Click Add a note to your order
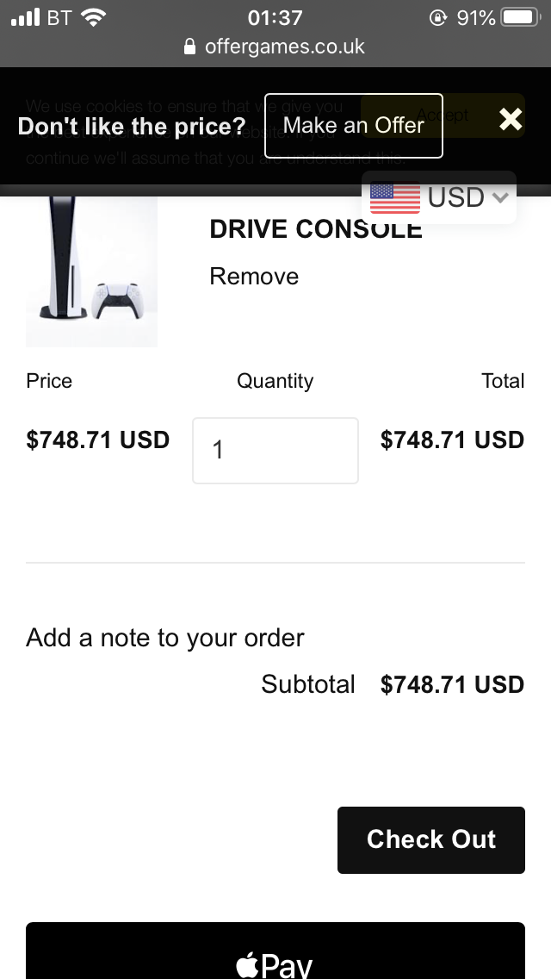Screen dimensions: 551x979 [164, 638]
